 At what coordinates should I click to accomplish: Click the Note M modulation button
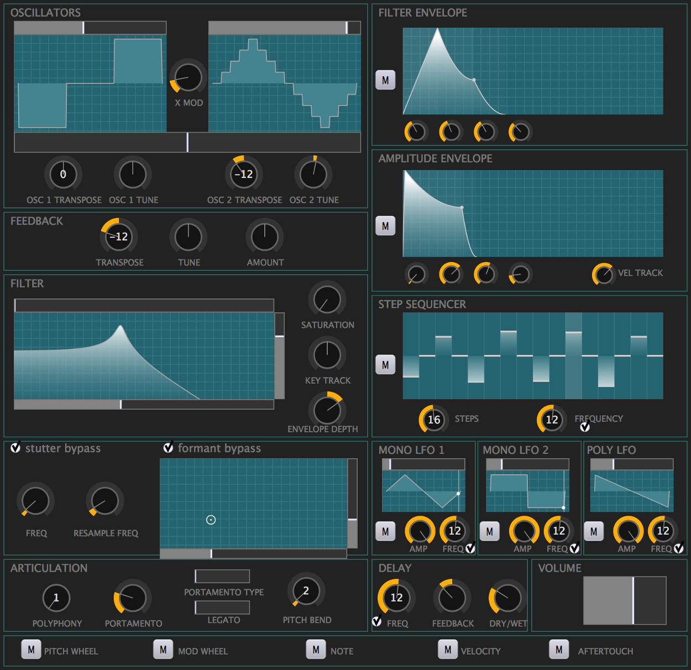[316, 650]
